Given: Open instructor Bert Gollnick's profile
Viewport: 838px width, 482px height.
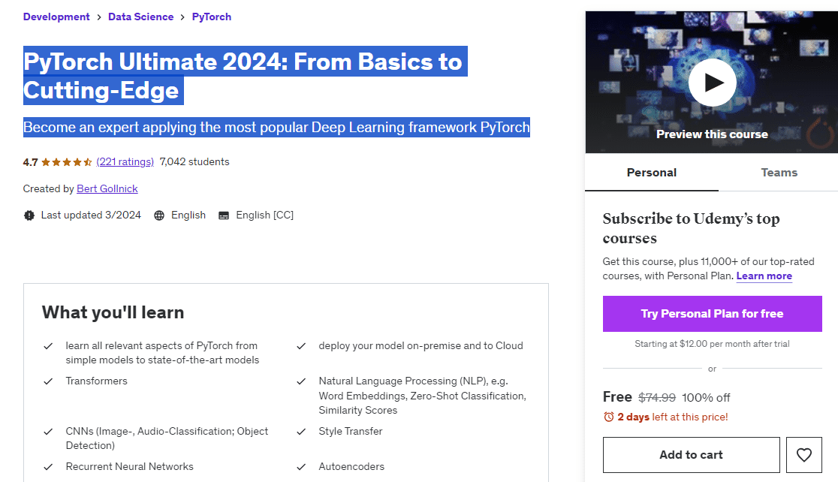Looking at the screenshot, I should (x=107, y=189).
